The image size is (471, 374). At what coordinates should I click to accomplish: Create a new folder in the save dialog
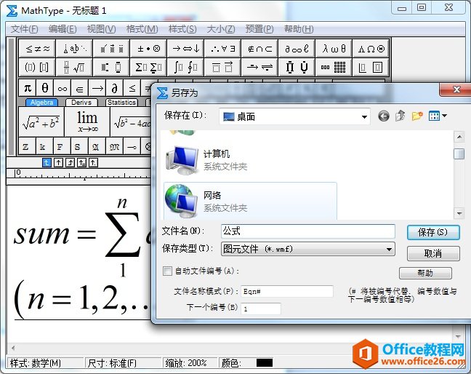417,116
